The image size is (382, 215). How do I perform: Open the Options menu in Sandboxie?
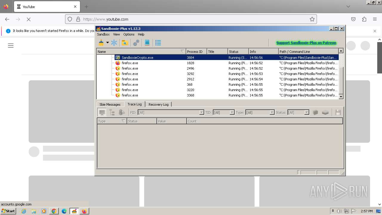tap(129, 34)
